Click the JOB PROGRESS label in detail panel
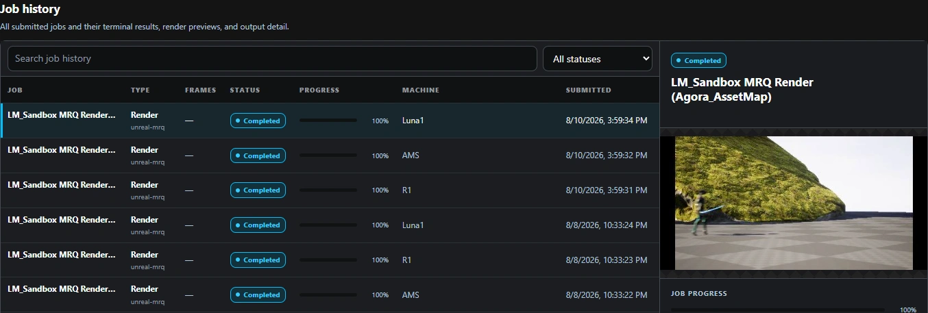Screen dimensions: 928x313 point(699,293)
